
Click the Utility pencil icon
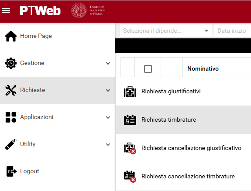(11, 144)
